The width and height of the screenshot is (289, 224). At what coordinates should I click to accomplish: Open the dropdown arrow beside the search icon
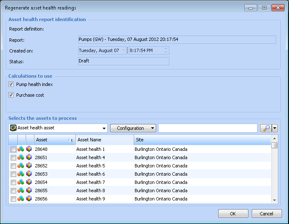point(275,128)
